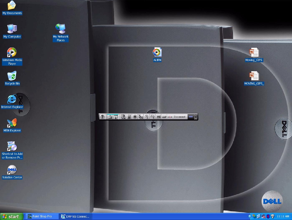Expand hidden tray icons with arrow
This screenshot has height=220, width=292.
coord(250,216)
